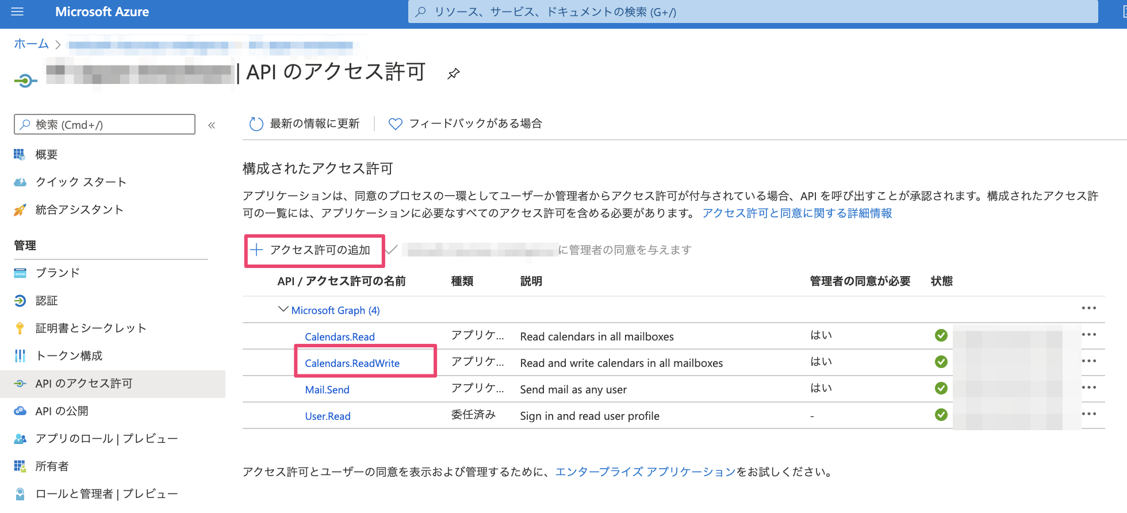
Task: Click the 状態 column header
Action: [x=941, y=281]
